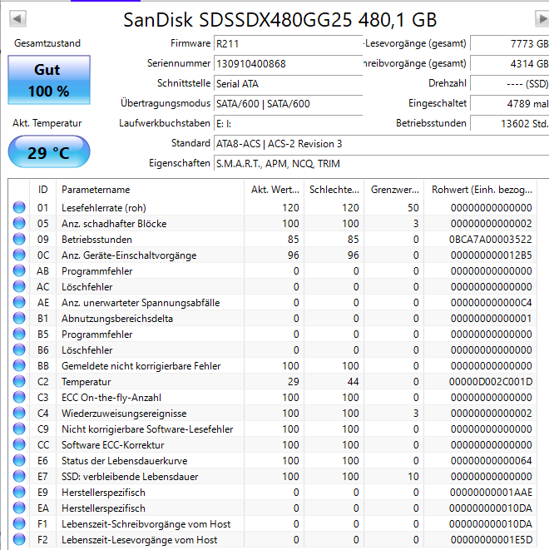
Task: Click the blue orb for Wiederzuweisungsereignisse
Action: pos(19,414)
